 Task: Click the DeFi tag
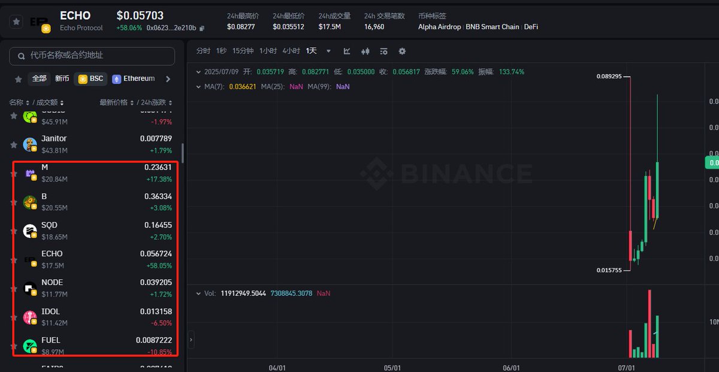[531, 28]
